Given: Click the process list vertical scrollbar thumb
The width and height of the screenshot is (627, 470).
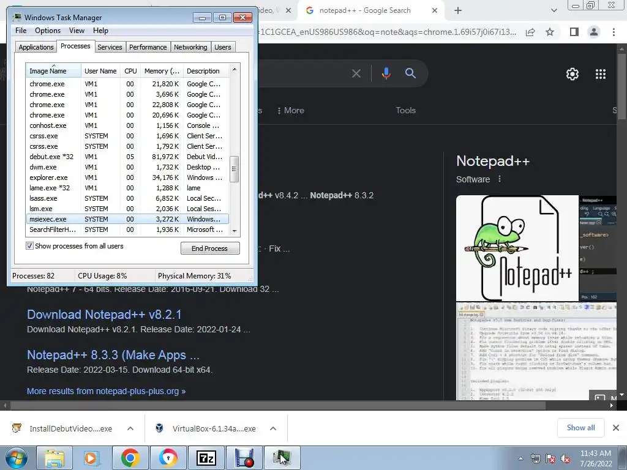Looking at the screenshot, I should point(235,169).
